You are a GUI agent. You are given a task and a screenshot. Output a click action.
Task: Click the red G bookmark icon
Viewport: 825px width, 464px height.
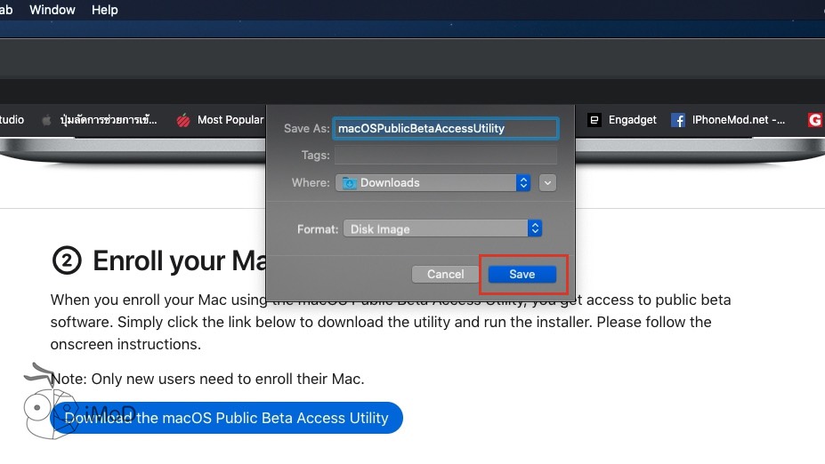(814, 120)
